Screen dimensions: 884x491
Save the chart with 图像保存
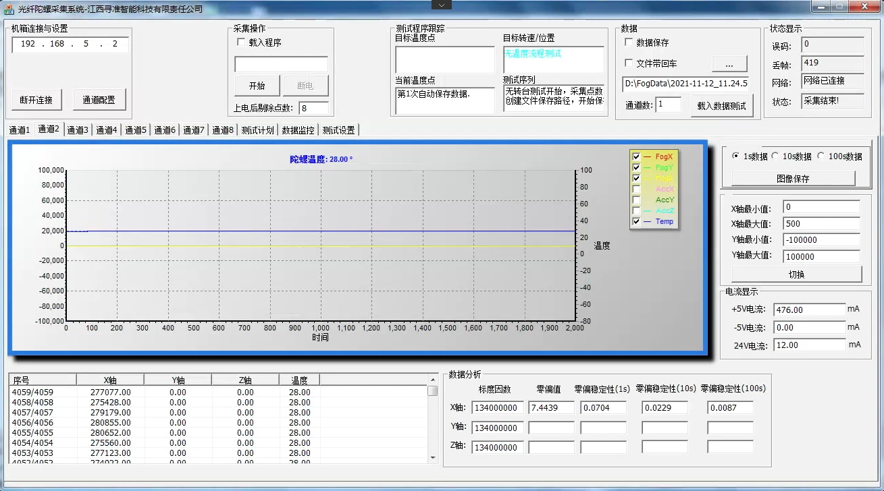point(793,179)
